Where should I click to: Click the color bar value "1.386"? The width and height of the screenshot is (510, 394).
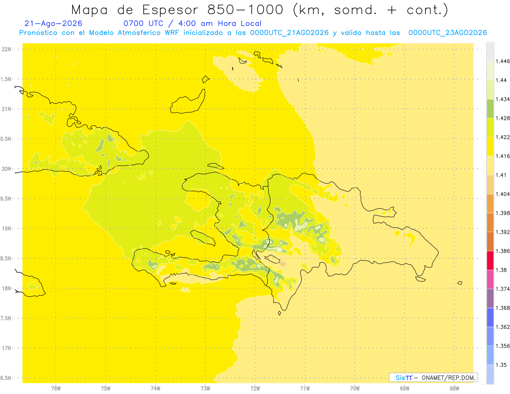click(503, 251)
